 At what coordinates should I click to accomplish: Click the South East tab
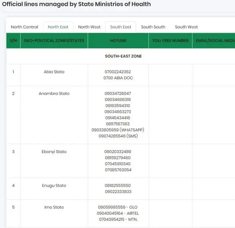[120, 27]
